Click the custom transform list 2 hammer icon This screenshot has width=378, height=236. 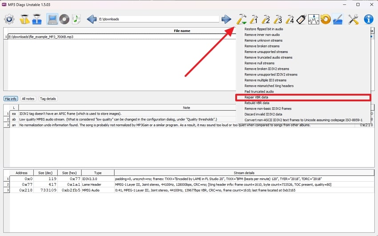(266, 19)
